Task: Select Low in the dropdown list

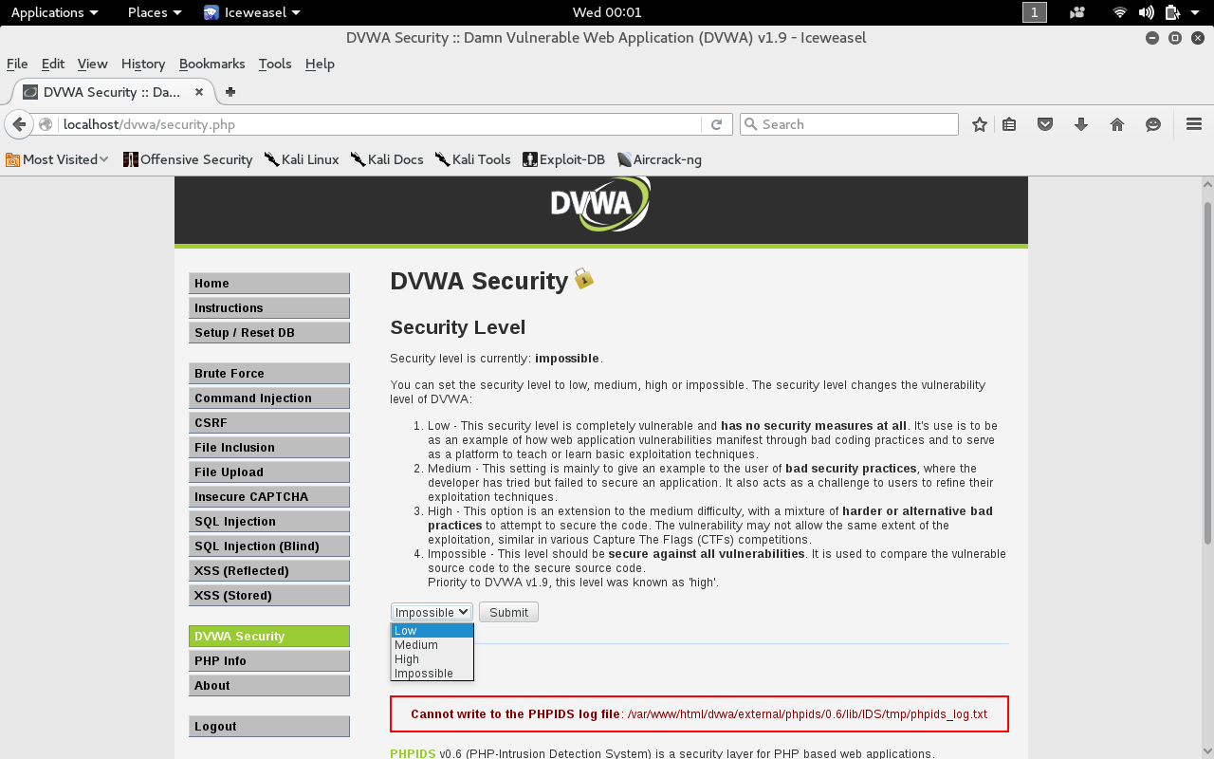Action: [x=432, y=631]
